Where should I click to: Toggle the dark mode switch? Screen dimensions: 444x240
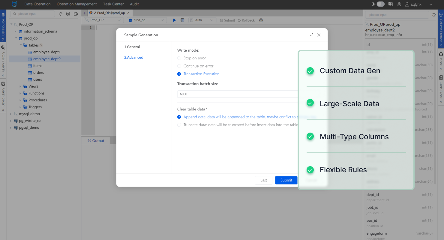[381, 4]
